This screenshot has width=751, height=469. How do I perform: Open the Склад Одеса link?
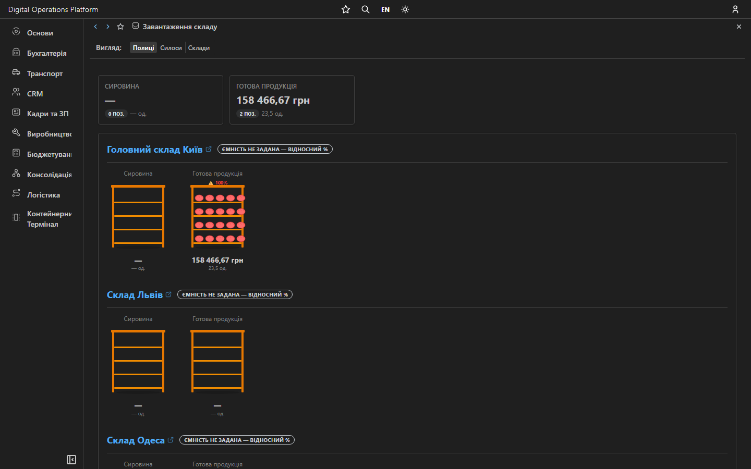click(x=136, y=440)
